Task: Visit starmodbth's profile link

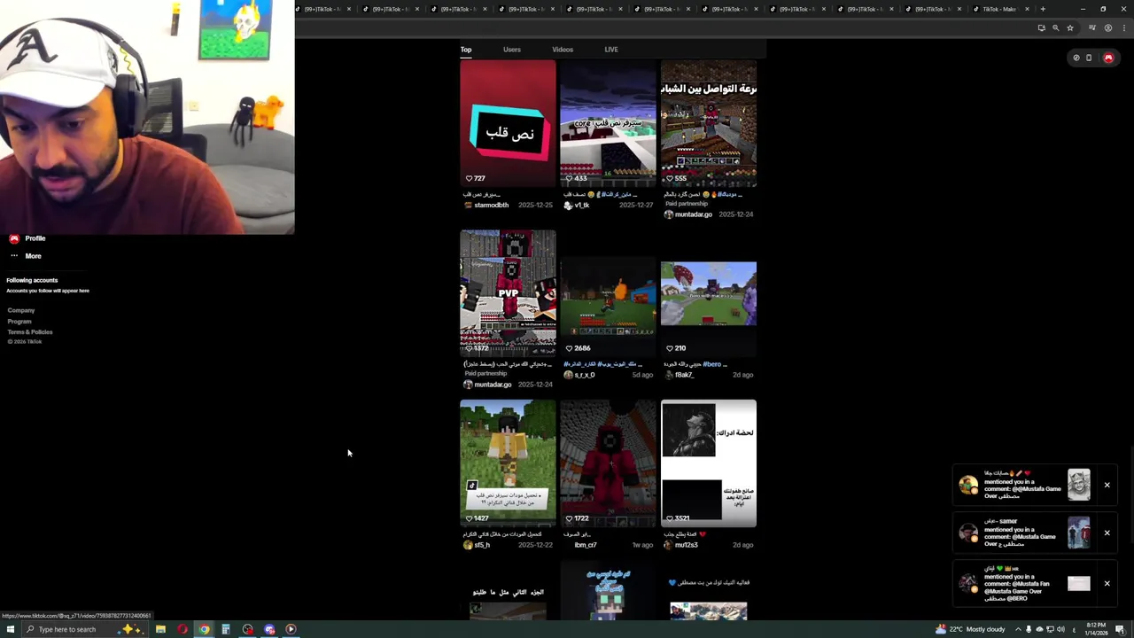Action: (491, 206)
